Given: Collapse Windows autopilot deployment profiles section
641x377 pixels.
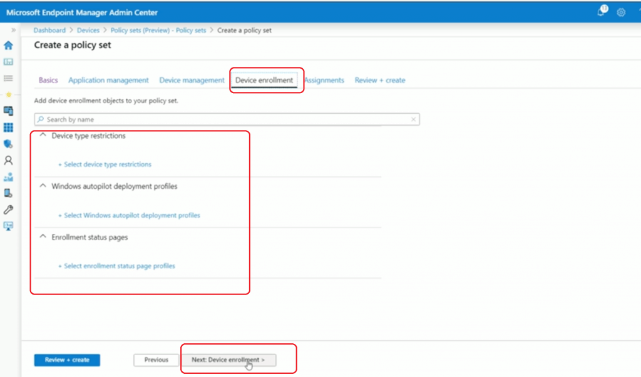Looking at the screenshot, I should tap(43, 186).
